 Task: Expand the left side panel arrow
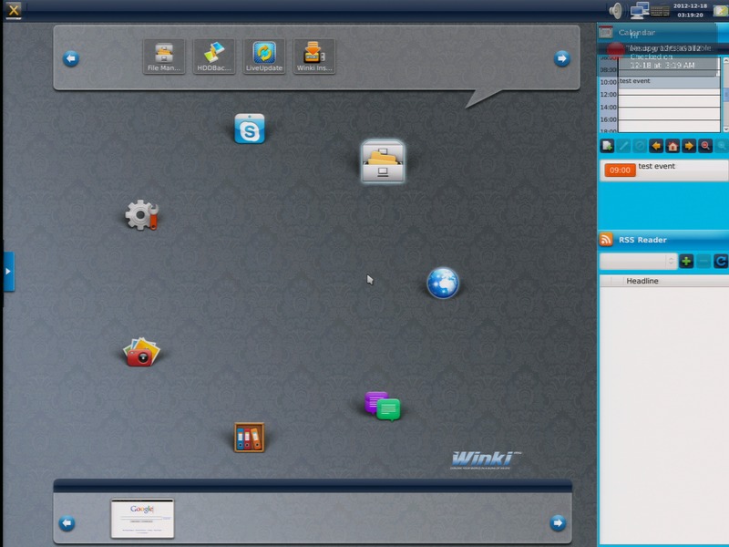(8, 271)
